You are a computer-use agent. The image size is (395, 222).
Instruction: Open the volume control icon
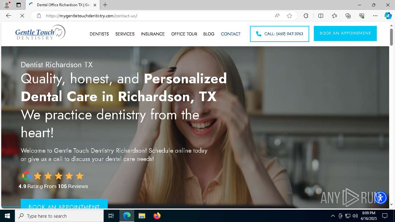[x=355, y=216]
